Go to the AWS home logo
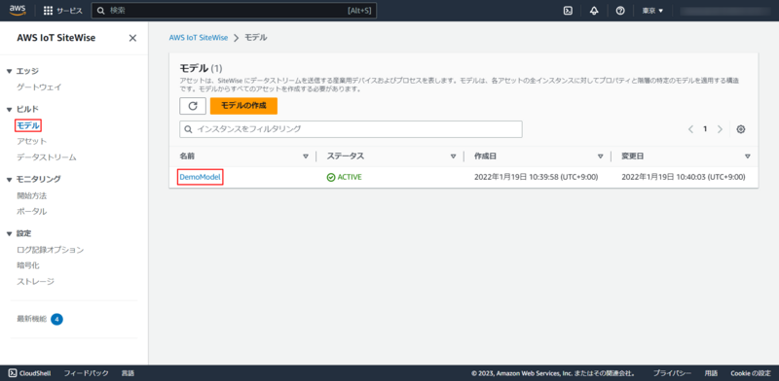This screenshot has width=779, height=381. pos(18,11)
